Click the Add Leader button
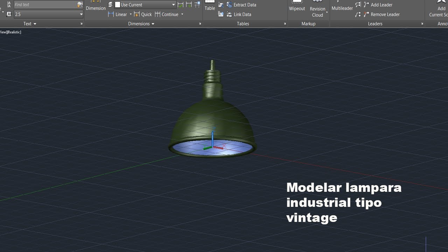 (378, 5)
